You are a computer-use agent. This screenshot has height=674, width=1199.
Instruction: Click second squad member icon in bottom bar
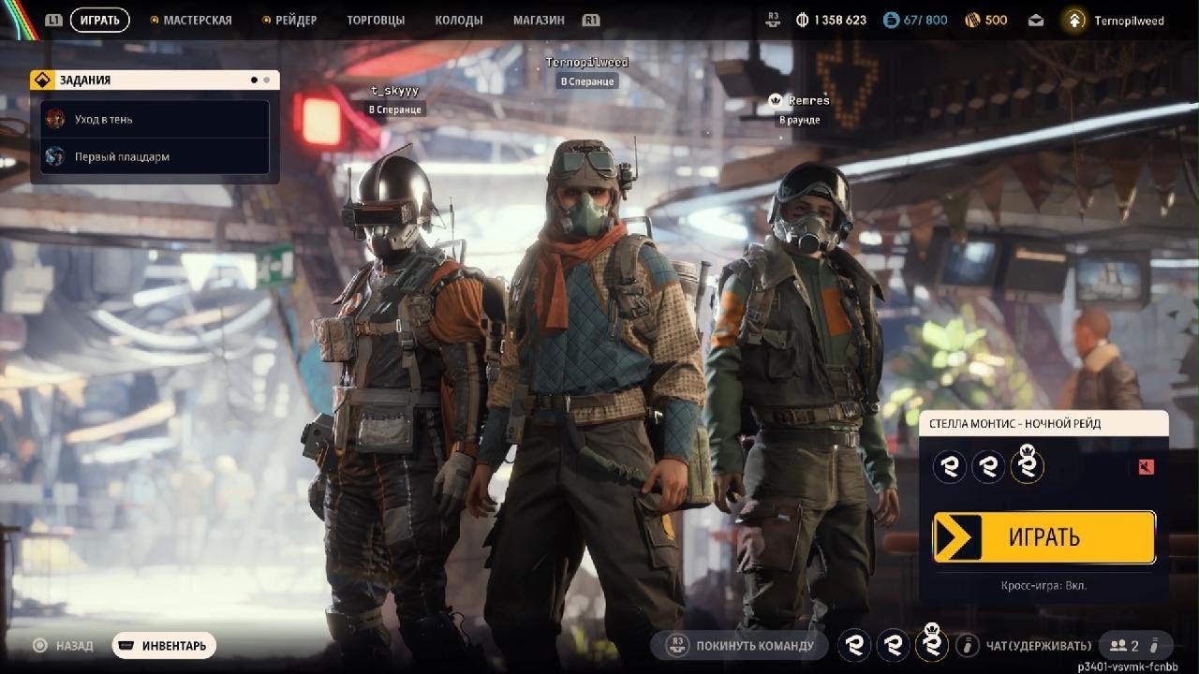(893, 645)
